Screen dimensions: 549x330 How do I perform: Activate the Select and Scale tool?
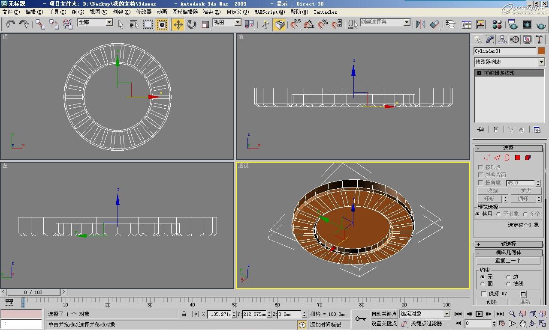205,24
